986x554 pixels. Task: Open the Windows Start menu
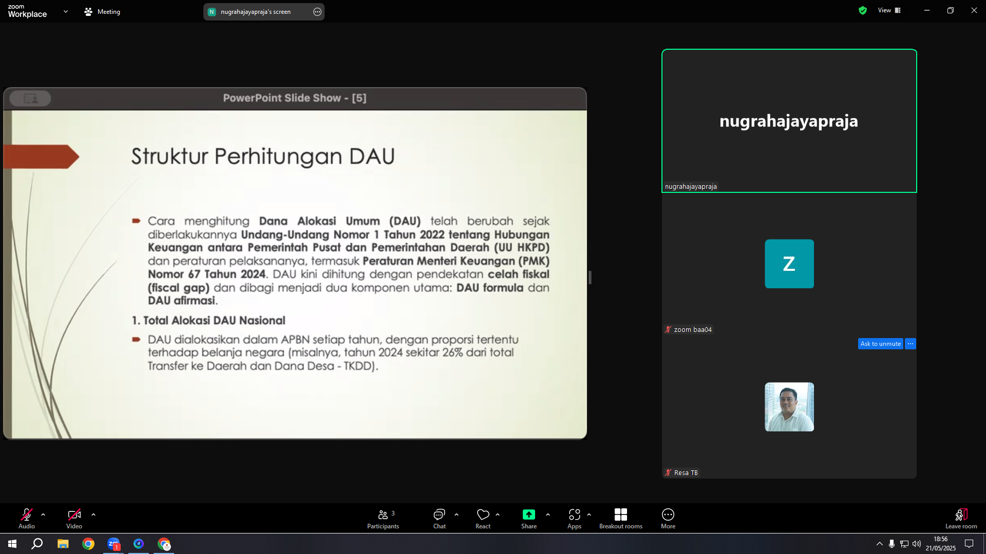click(12, 544)
